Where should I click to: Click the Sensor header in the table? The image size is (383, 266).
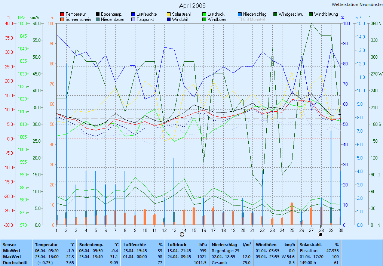9,245
